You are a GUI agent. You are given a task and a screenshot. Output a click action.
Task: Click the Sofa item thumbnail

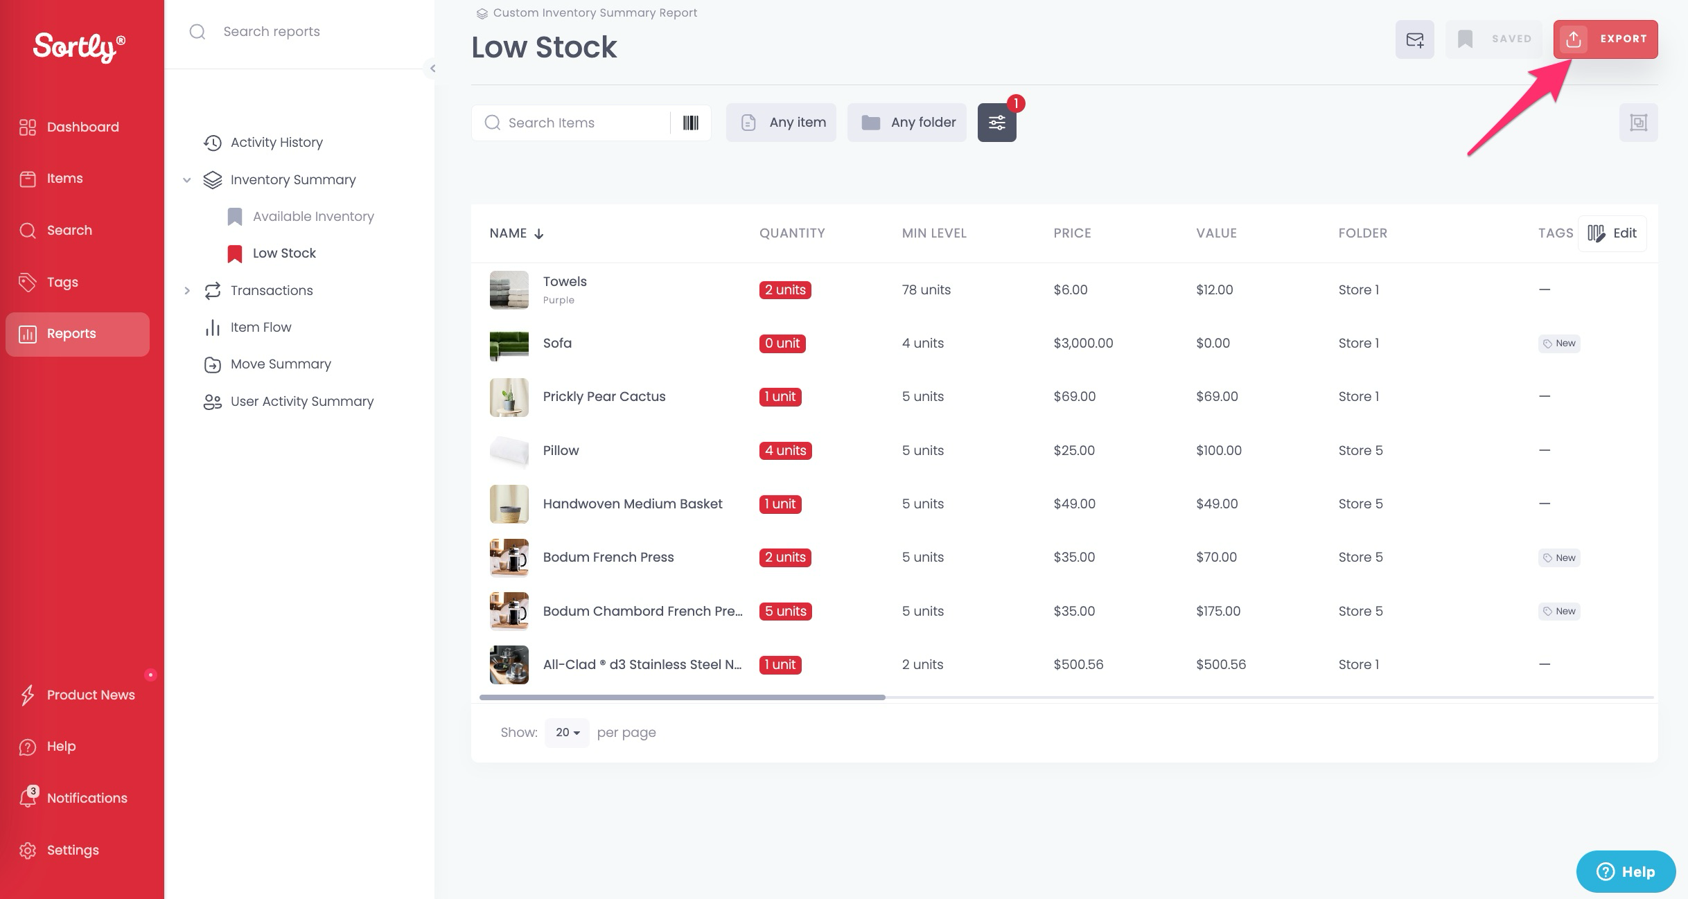pyautogui.click(x=509, y=344)
